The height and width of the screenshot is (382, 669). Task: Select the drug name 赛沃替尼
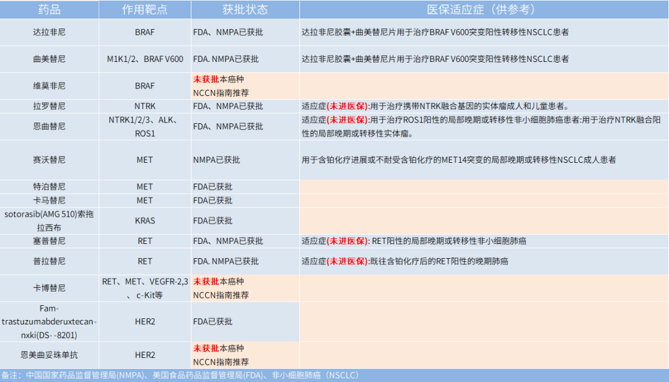tap(50, 160)
